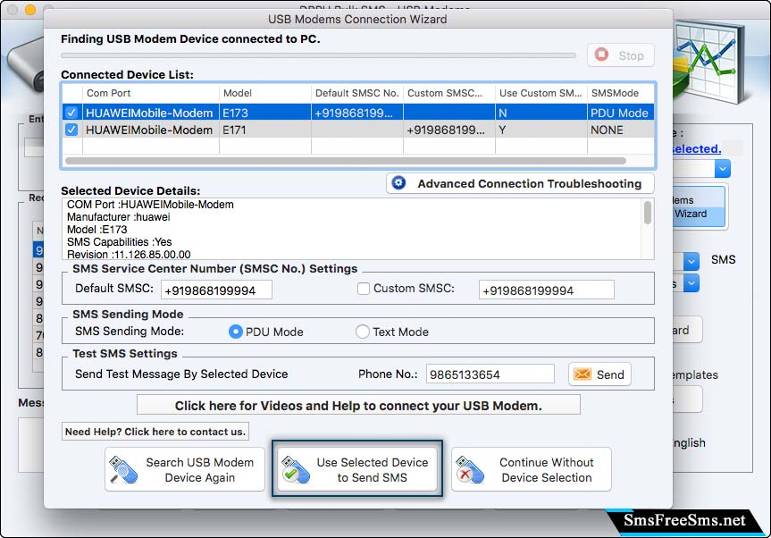Click HUAWEIMobile-Modem in the E173 row
Screen dimensions: 771x538
pyautogui.click(x=149, y=113)
